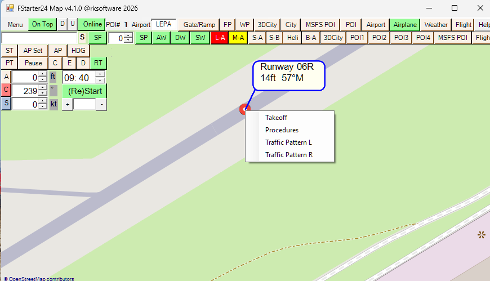Click the HDG button
Screen dimensions: 490x281
click(x=78, y=50)
